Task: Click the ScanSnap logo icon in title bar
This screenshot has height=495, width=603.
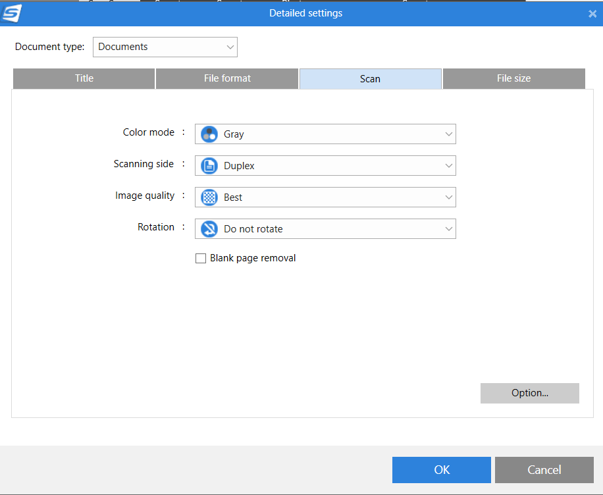Action: 12,13
